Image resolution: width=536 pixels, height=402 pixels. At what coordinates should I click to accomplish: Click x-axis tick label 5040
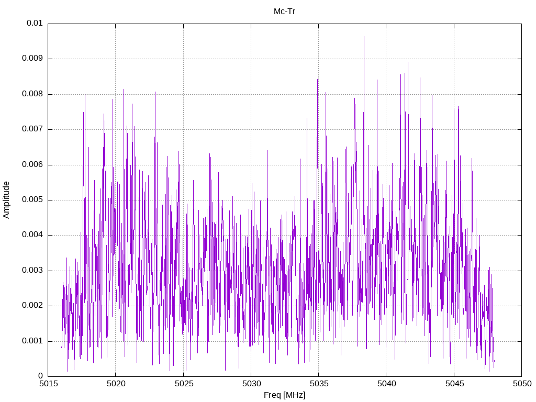coord(387,384)
